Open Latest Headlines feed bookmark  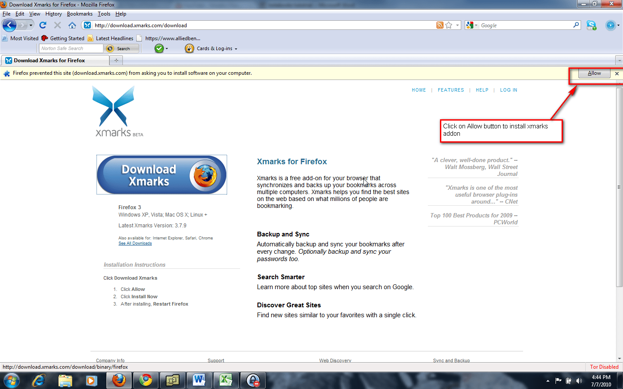point(110,38)
